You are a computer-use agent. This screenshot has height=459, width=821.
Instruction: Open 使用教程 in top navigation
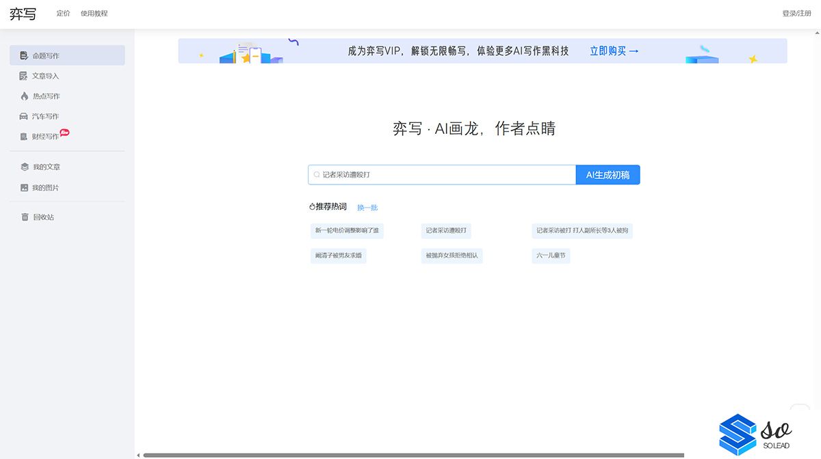click(94, 14)
